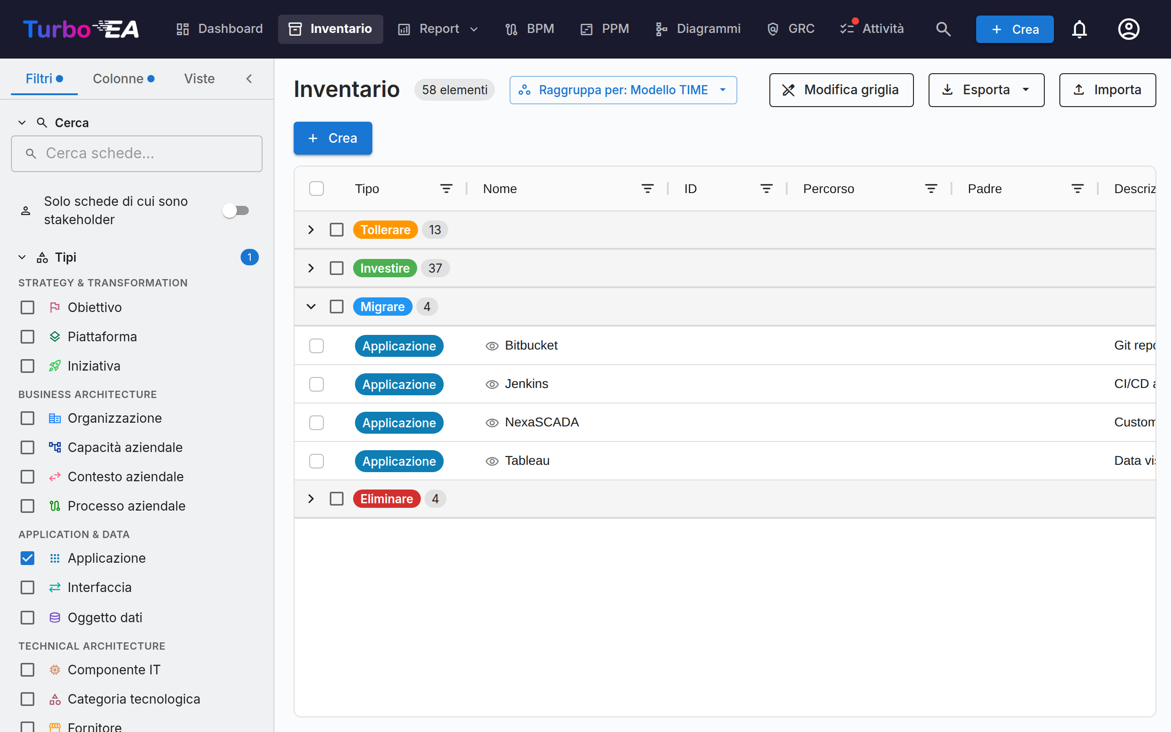Tick the select-all checkbox in grid header
Image resolution: width=1171 pixels, height=732 pixels.
point(317,189)
